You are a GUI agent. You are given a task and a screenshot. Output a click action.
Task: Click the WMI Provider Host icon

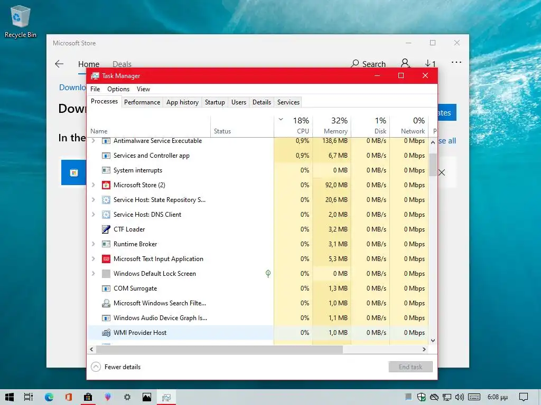[x=106, y=333]
